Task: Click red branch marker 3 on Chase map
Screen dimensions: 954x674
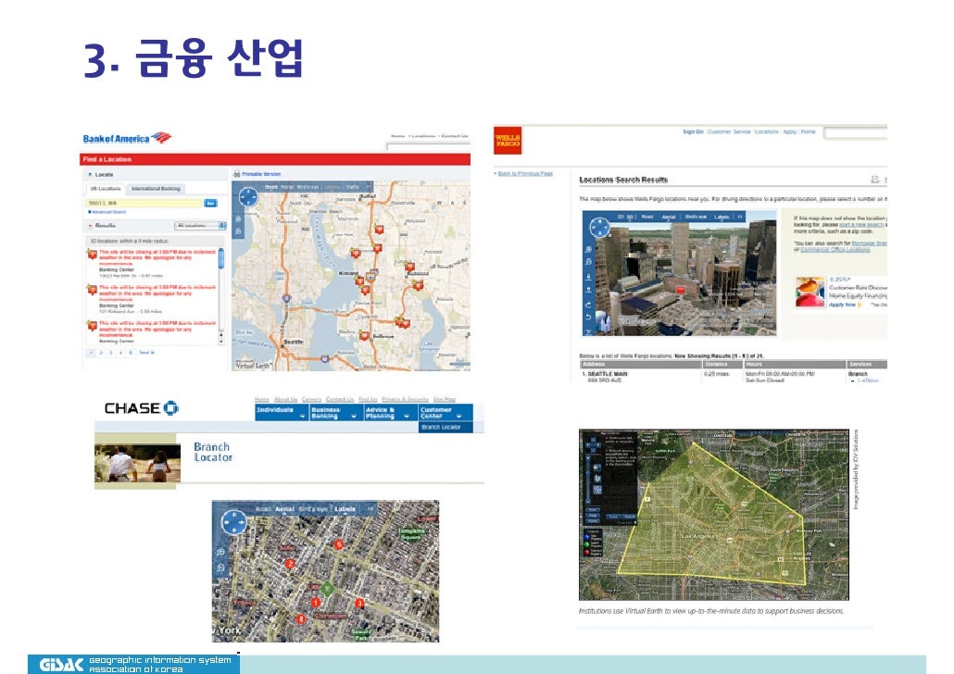Action: pos(359,603)
